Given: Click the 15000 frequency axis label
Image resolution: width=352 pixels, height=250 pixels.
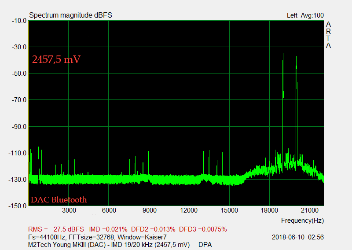Looking at the screenshot, I should (229, 210).
